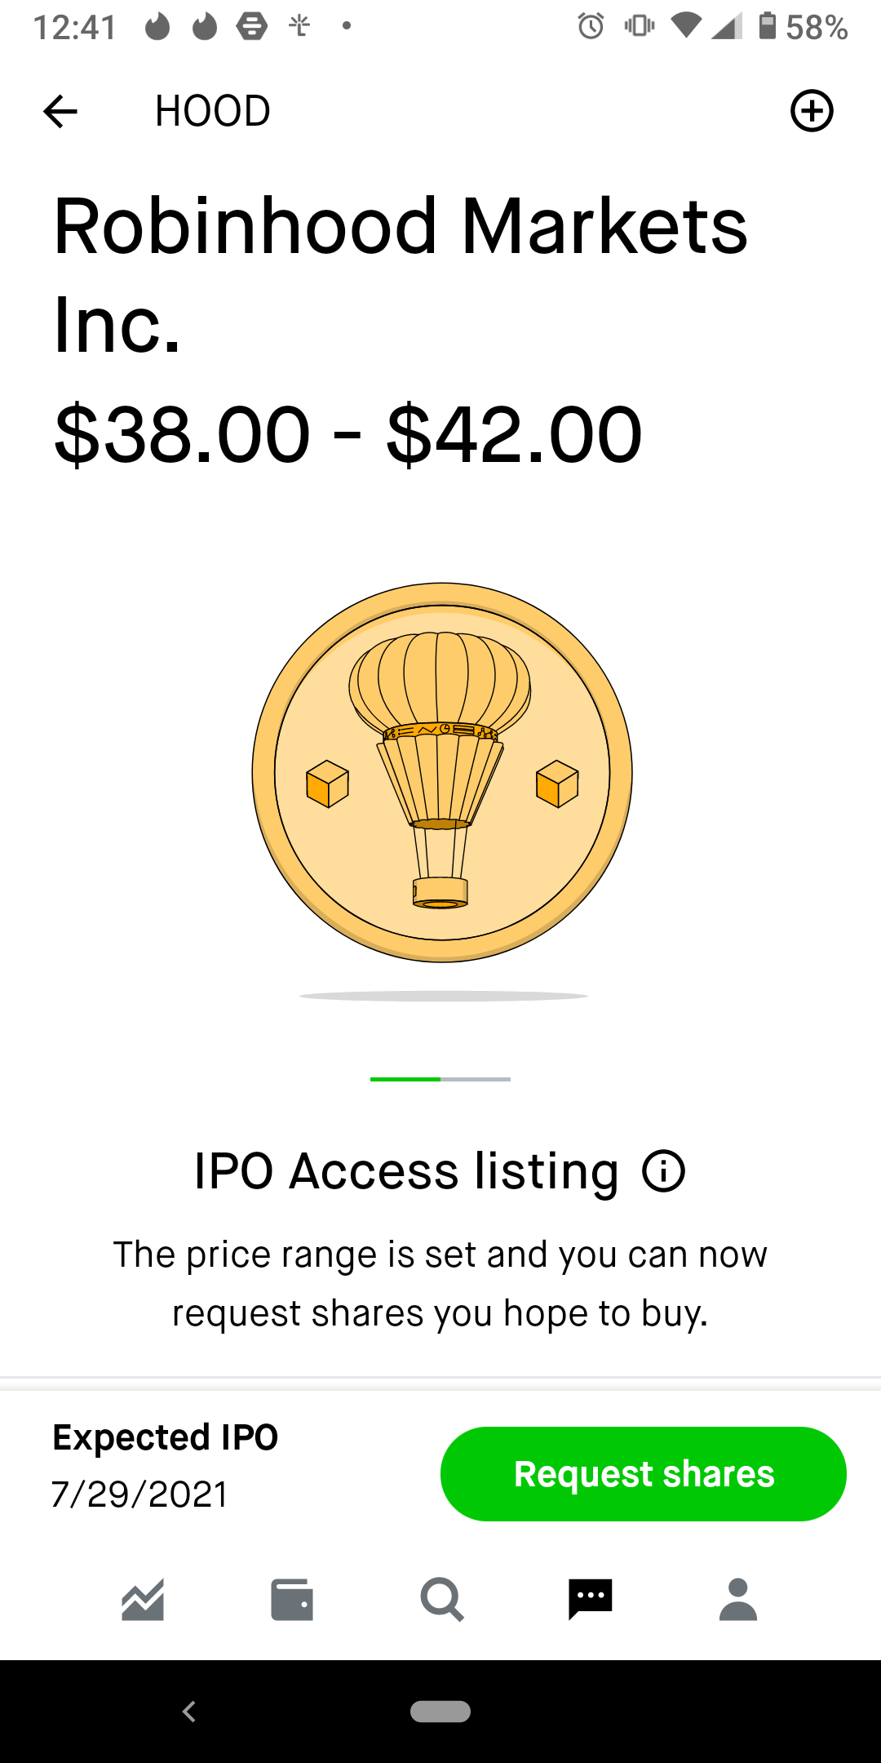Tap the battery status icon
Image resolution: width=881 pixels, height=1763 pixels.
coord(767,26)
